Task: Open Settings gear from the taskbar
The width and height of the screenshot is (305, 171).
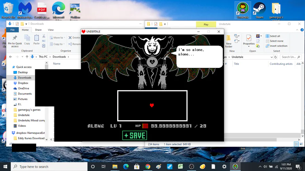Action: [x=224, y=167]
